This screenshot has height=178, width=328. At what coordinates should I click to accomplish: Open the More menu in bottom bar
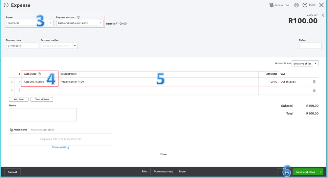click(x=182, y=171)
